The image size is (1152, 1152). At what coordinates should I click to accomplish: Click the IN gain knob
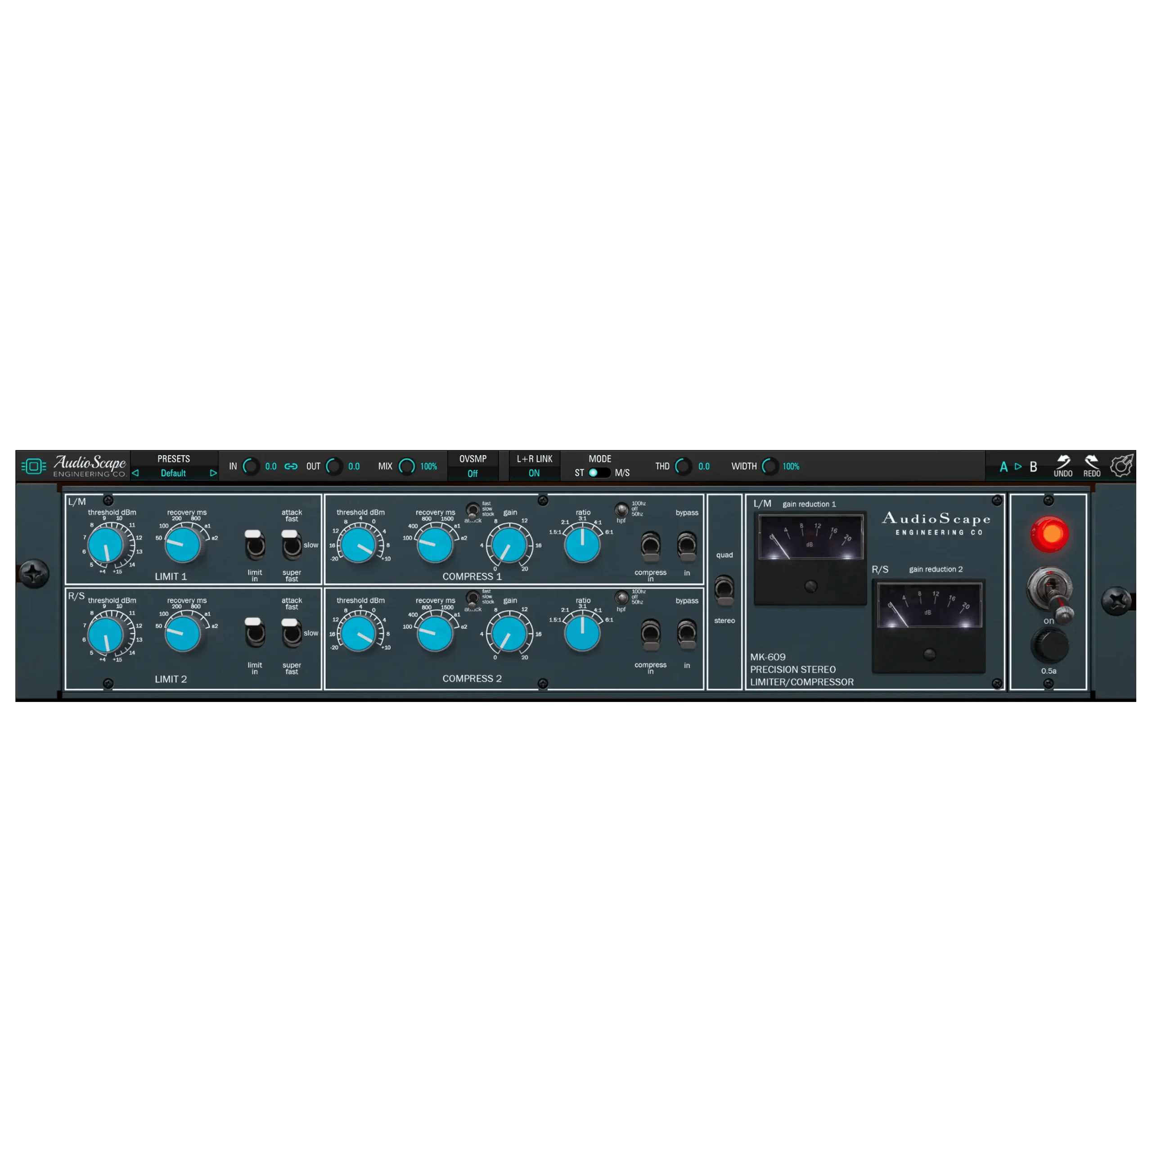point(251,466)
